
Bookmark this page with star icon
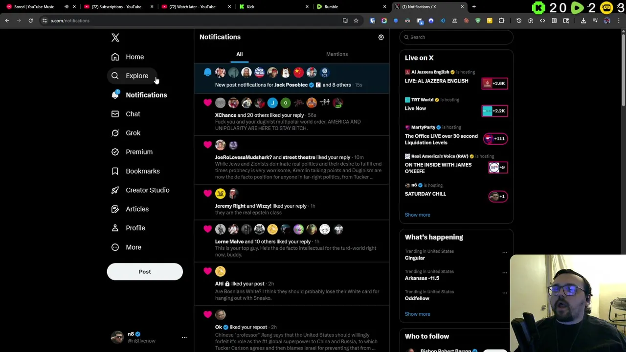tap(356, 21)
